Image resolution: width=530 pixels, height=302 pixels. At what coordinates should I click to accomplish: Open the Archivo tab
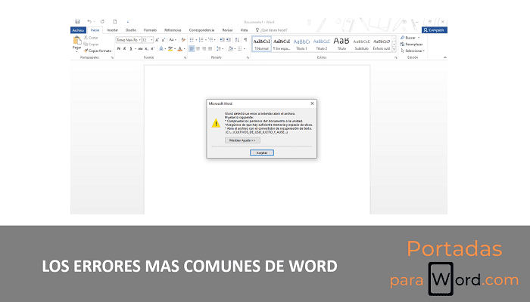[78, 30]
